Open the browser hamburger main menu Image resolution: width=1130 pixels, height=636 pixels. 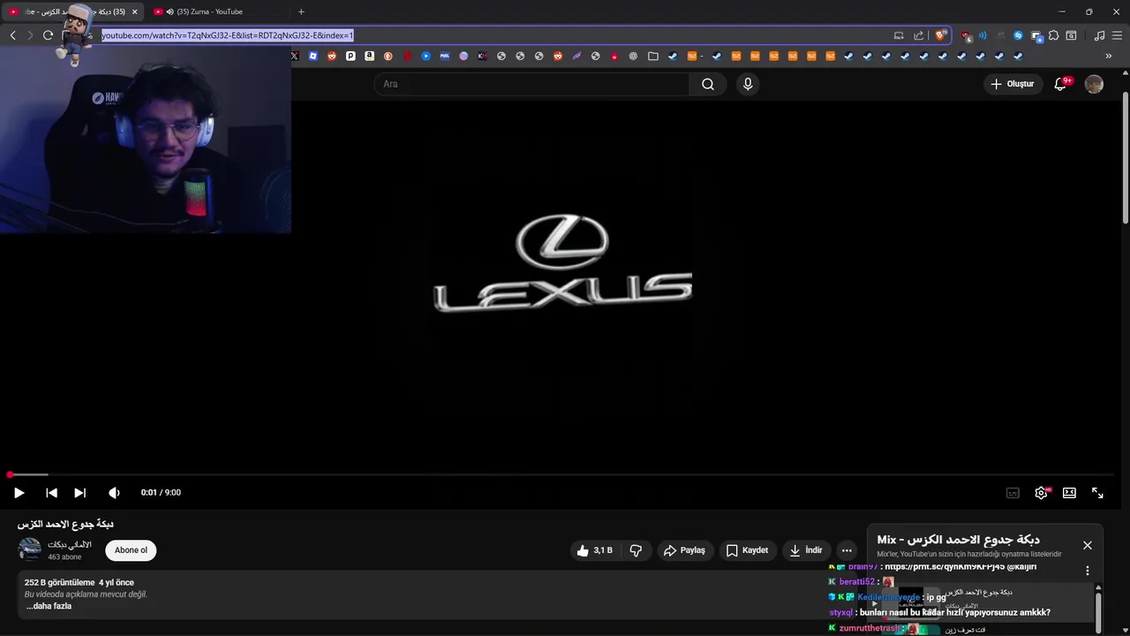1117,35
